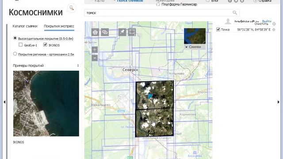Enable the GeoEye-1 checkbox

(21, 45)
